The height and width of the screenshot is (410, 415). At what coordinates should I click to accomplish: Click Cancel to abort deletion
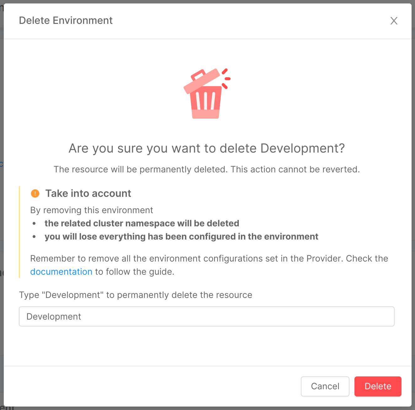pyautogui.click(x=325, y=386)
